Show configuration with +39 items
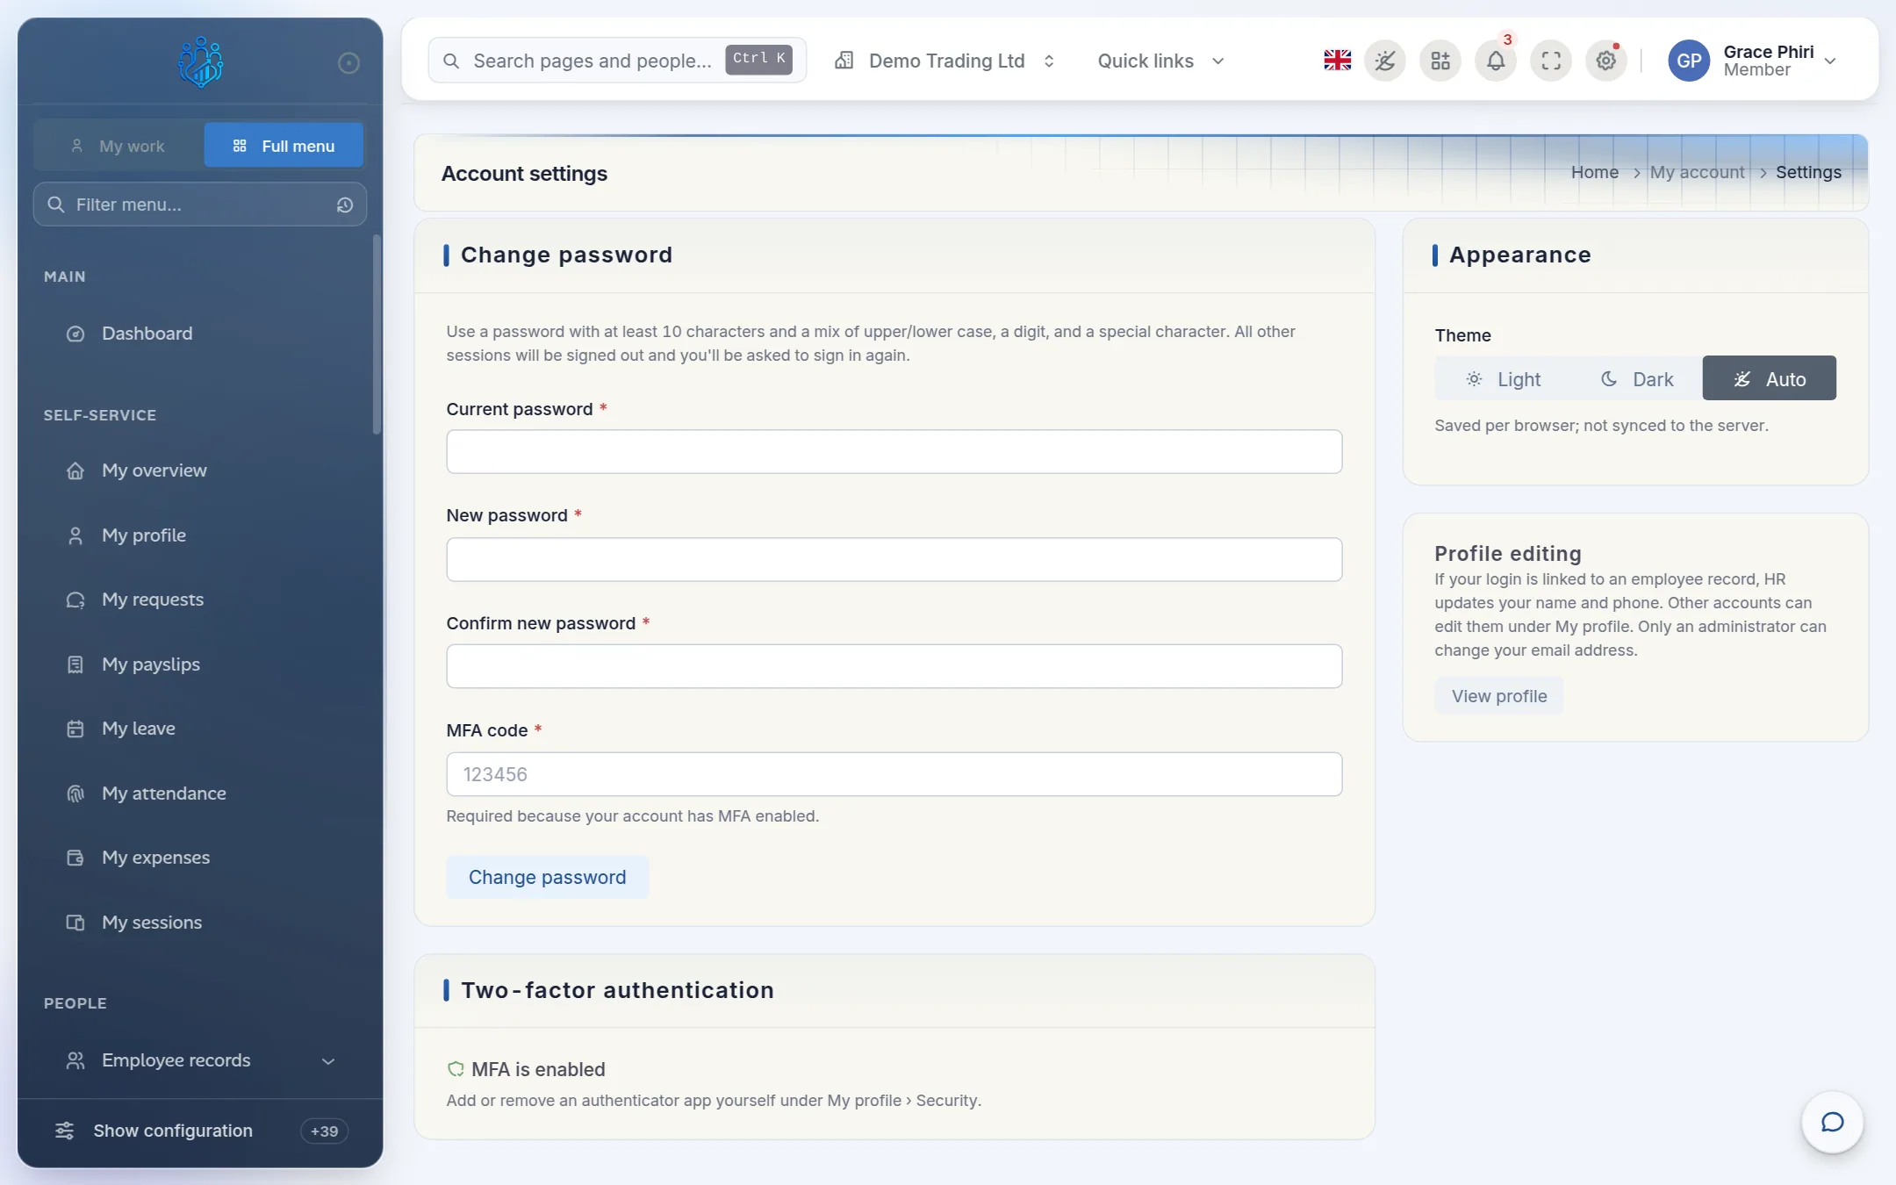Screen dimensions: 1896x1185 pos(200,1131)
